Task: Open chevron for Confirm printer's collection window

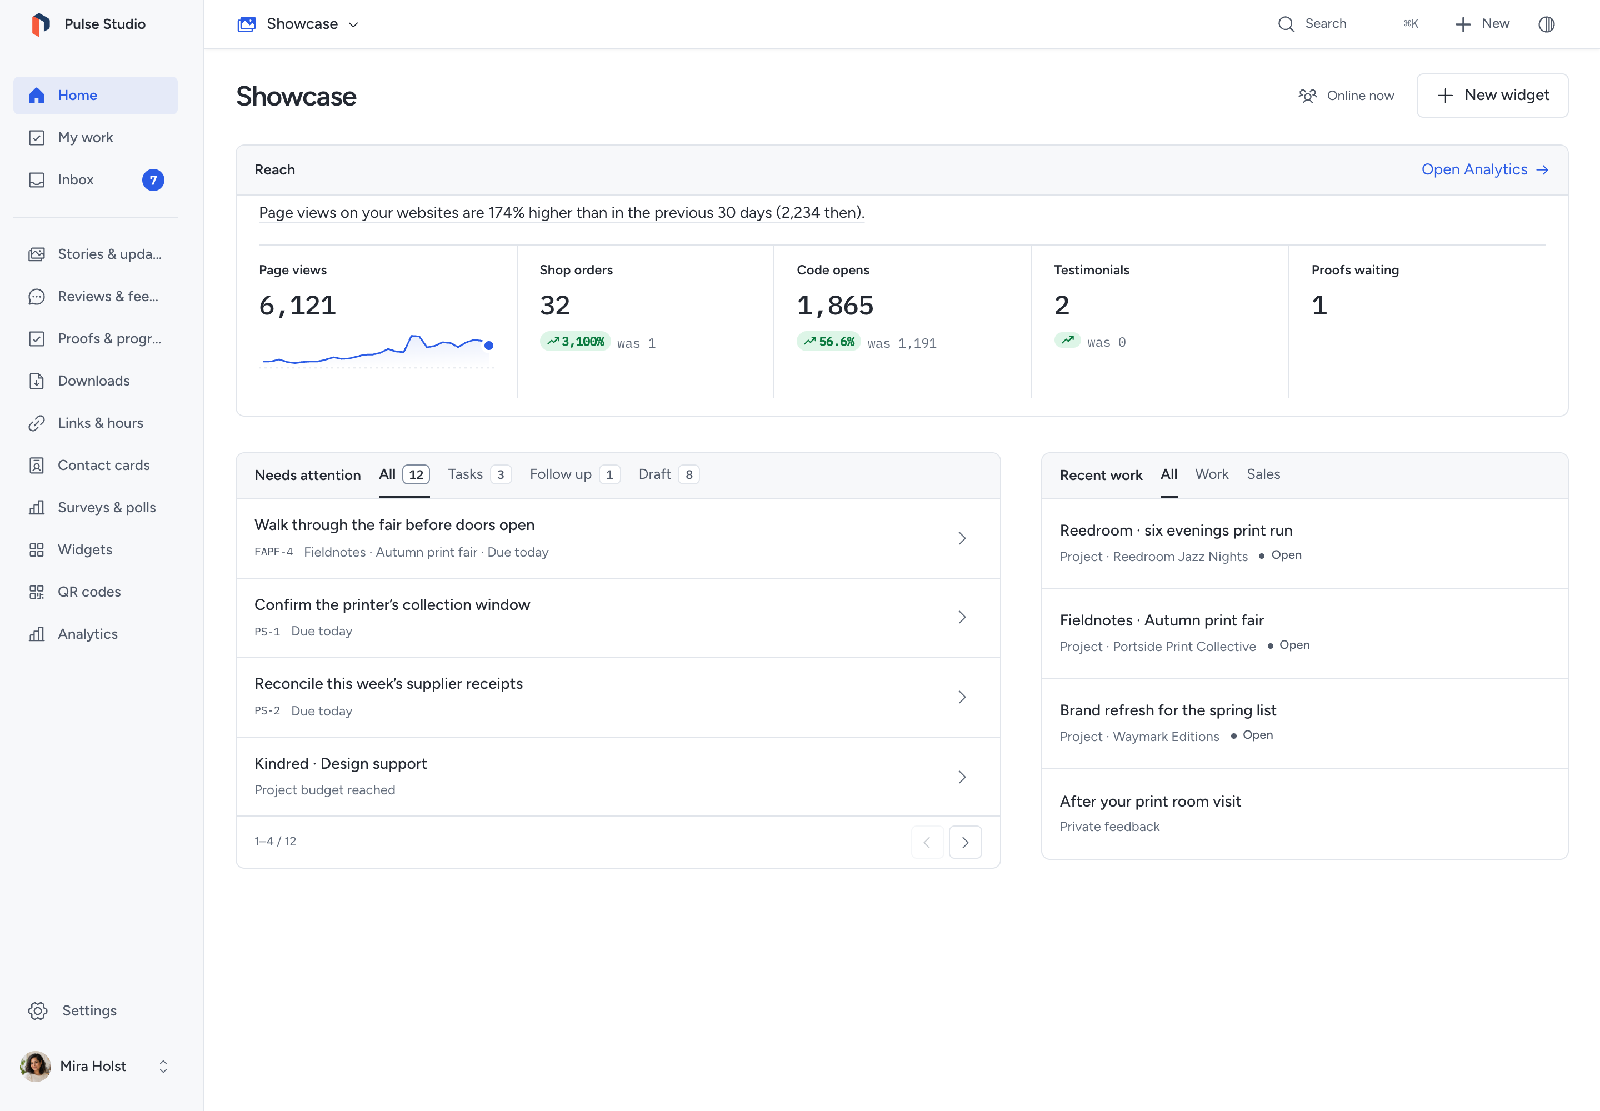Action: point(962,618)
